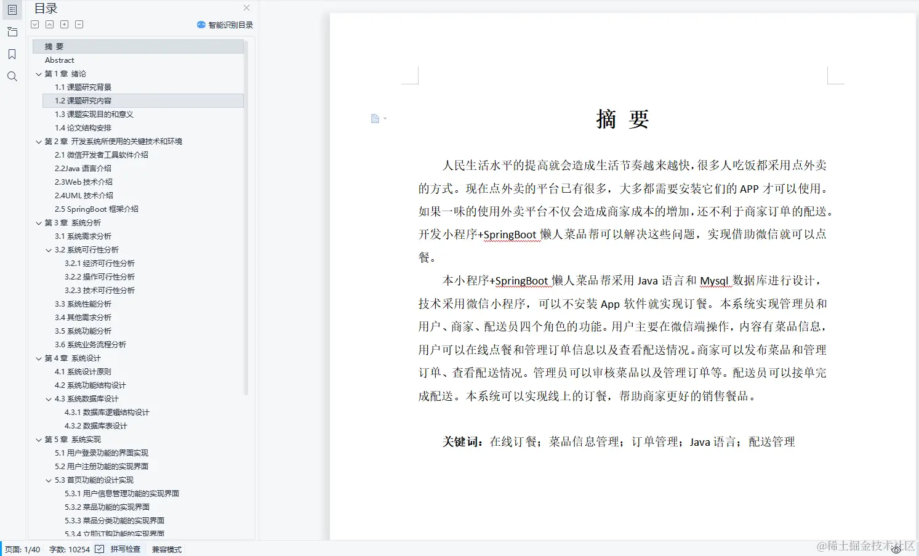Viewport: 919px width, 556px height.
Task: Collapse the 第3章 系统分析 chevron
Action: pos(39,223)
